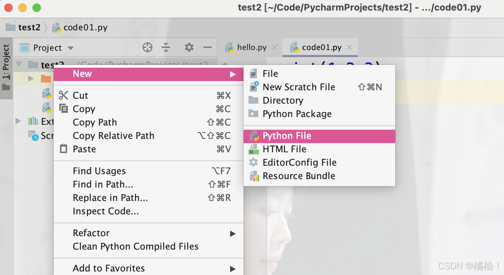Image resolution: width=504 pixels, height=275 pixels.
Task: Expand the orange folder tree node
Action: (31, 78)
